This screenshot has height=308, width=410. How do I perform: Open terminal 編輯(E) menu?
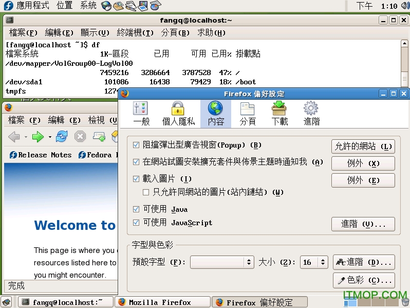point(59,33)
